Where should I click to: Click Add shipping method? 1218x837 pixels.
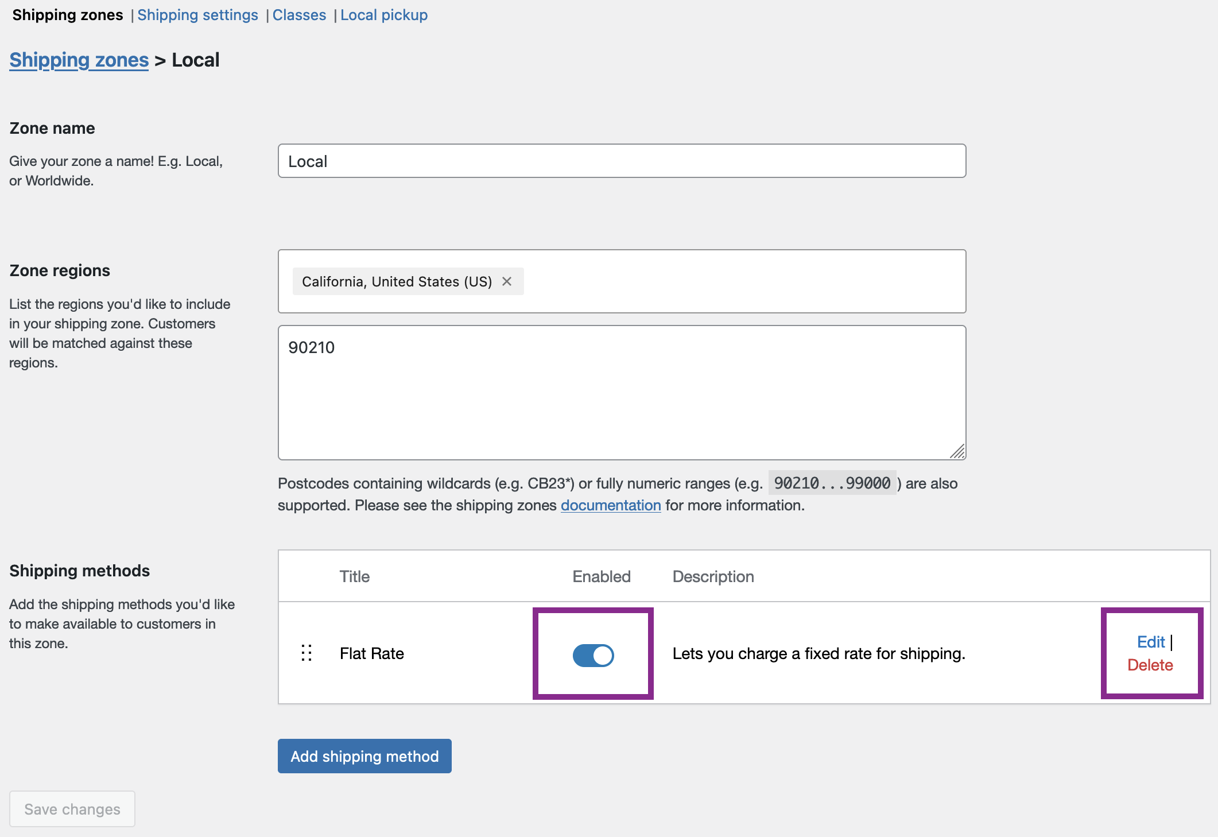tap(364, 756)
